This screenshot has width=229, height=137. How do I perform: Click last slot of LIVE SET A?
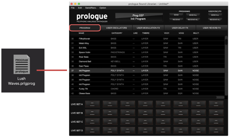click(216, 104)
